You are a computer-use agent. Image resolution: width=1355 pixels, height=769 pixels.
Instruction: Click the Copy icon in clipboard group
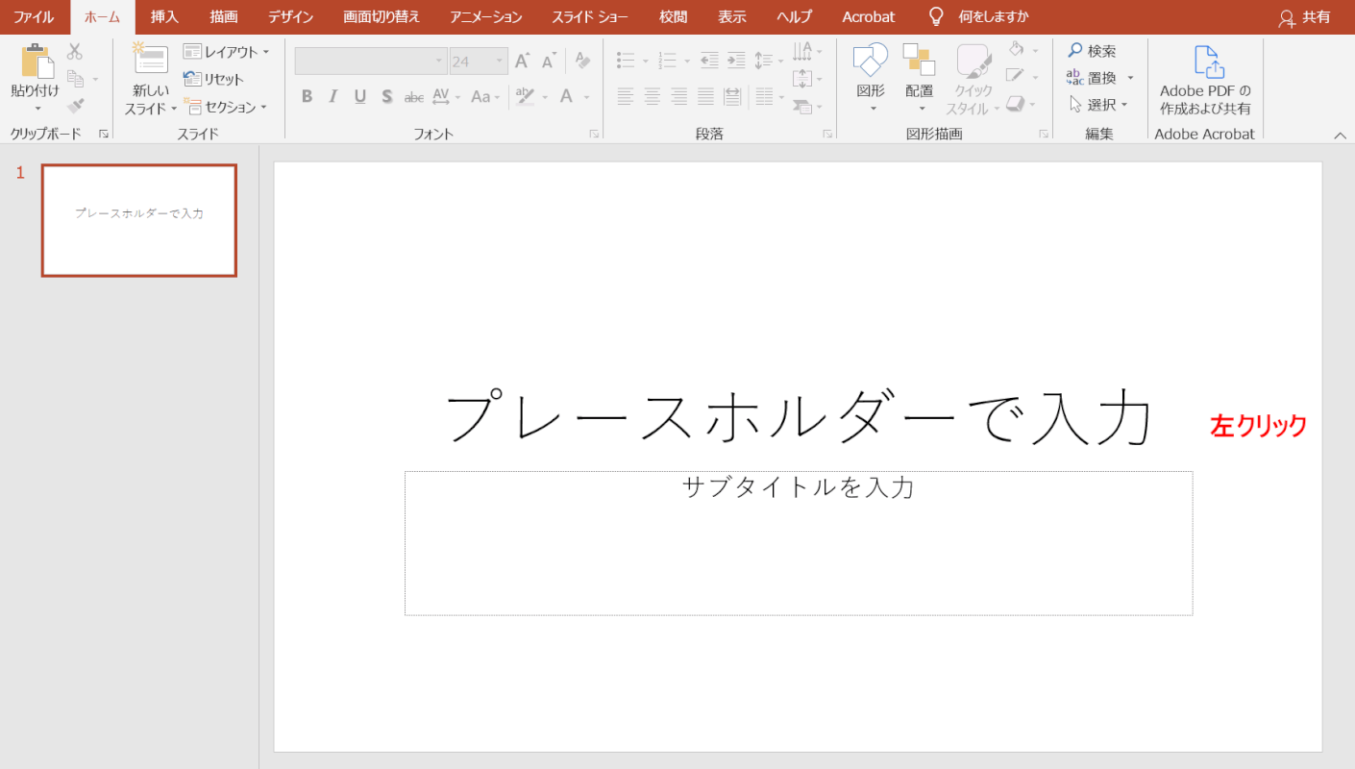coord(75,79)
